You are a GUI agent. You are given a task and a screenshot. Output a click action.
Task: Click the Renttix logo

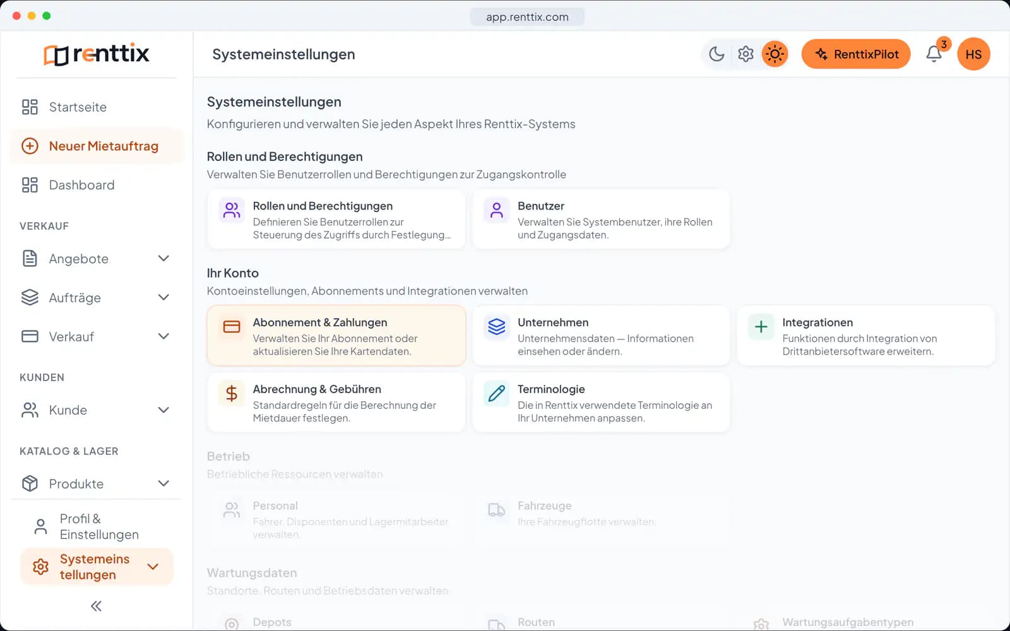tap(97, 54)
